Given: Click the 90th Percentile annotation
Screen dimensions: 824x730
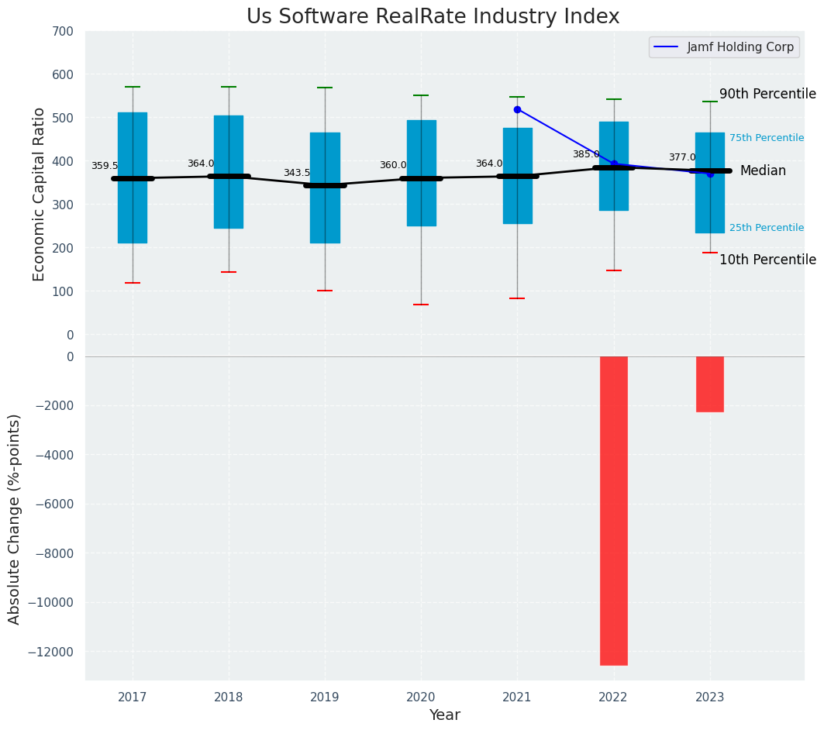Looking at the screenshot, I should (767, 94).
